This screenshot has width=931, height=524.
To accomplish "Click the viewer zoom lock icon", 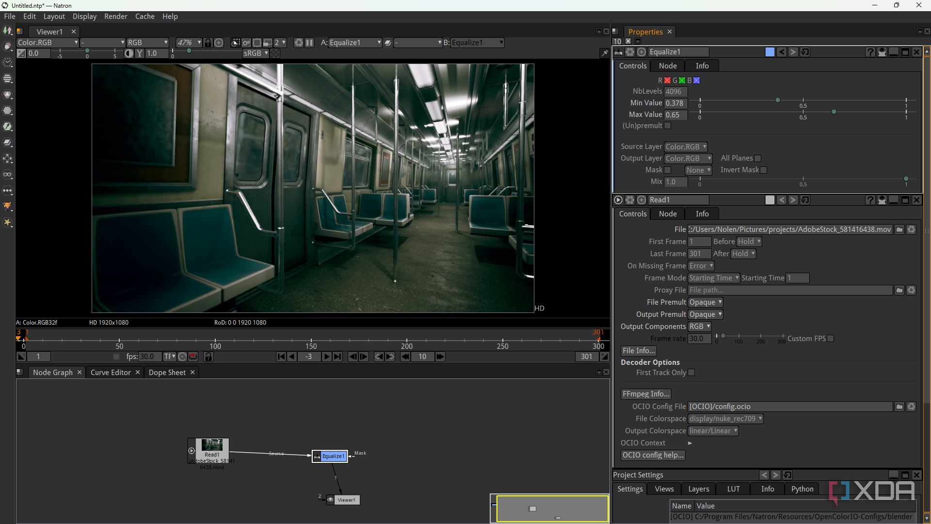I will (x=208, y=43).
